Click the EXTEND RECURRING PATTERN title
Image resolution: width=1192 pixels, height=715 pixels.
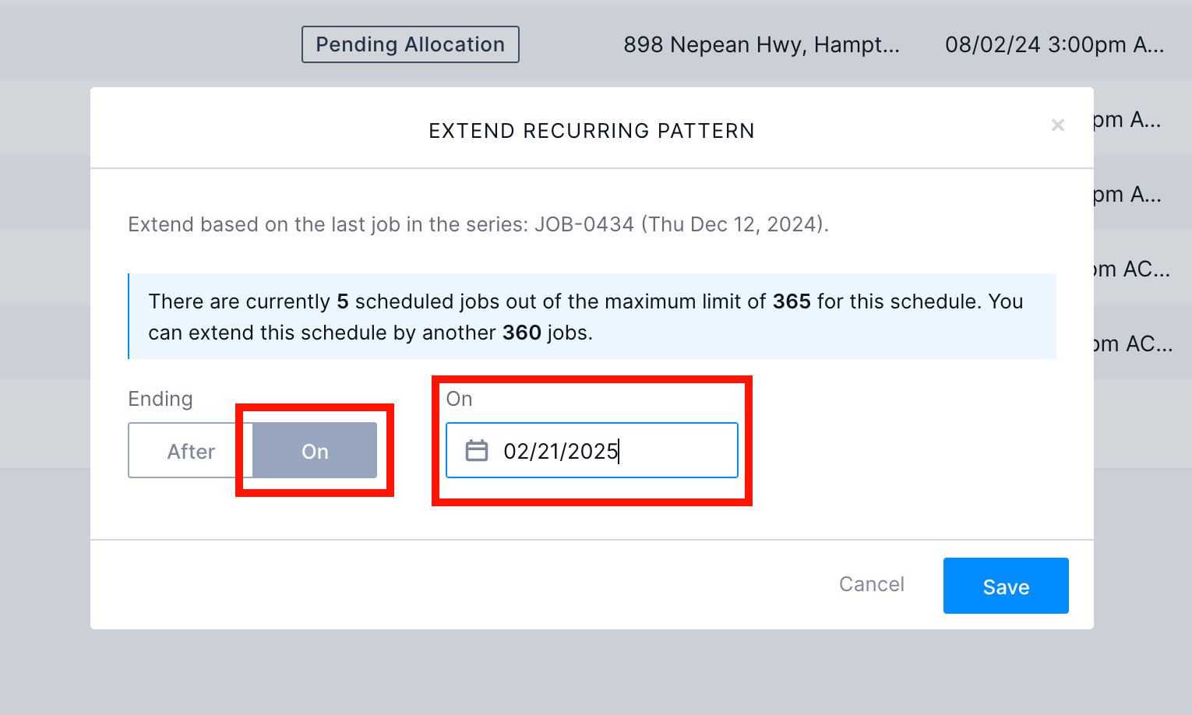(591, 130)
